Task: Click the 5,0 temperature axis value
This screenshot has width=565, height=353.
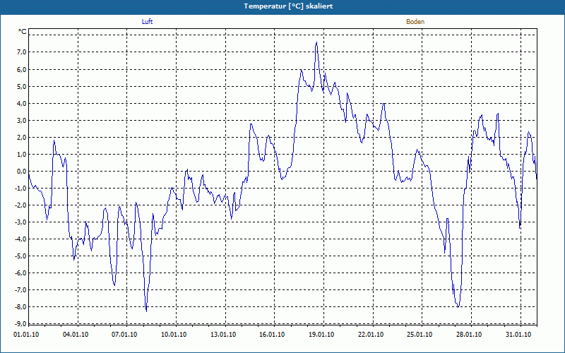Action: pos(22,86)
